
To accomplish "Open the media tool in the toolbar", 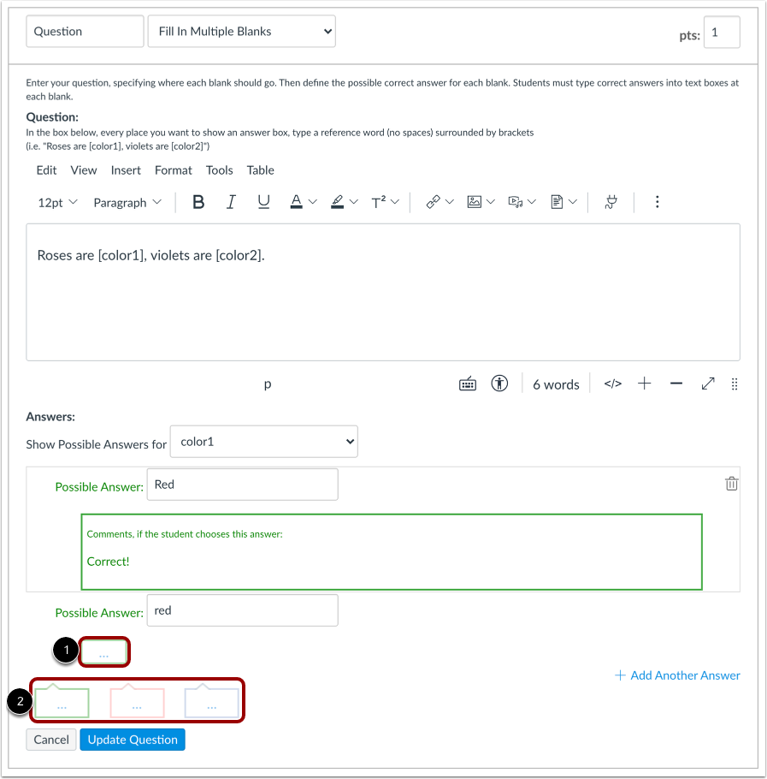I will point(516,202).
